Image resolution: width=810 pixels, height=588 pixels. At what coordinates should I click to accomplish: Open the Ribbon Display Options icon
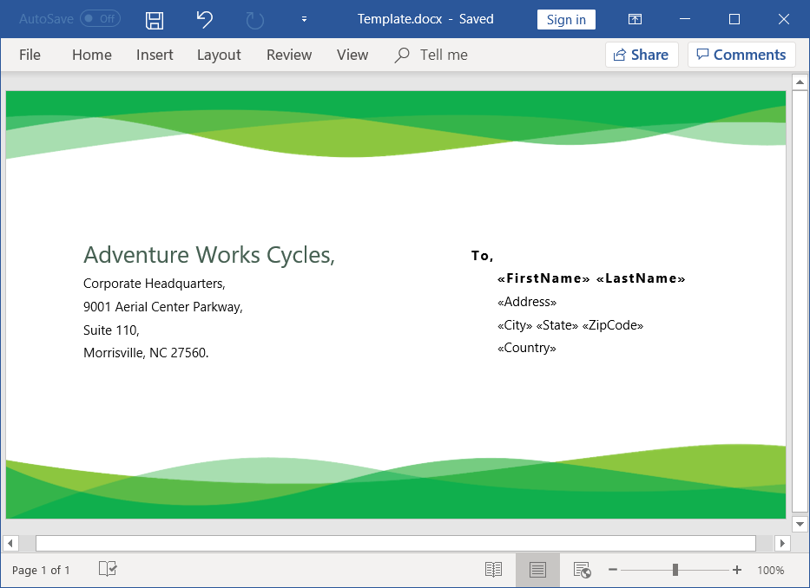click(635, 19)
